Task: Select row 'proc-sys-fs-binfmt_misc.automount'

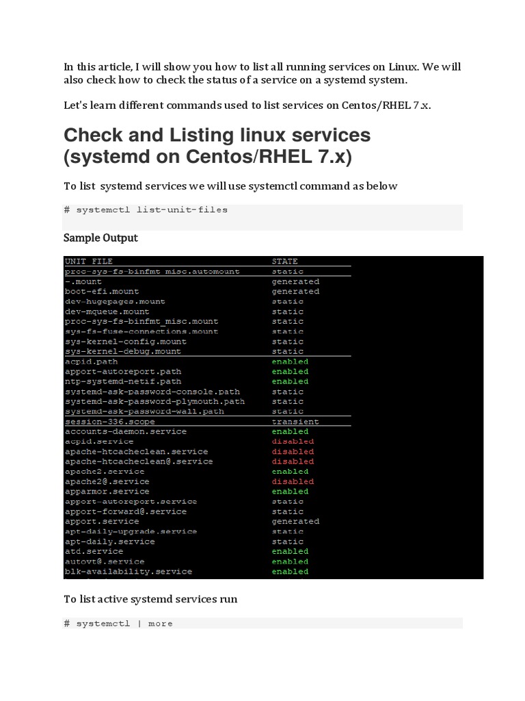Action: coord(152,272)
